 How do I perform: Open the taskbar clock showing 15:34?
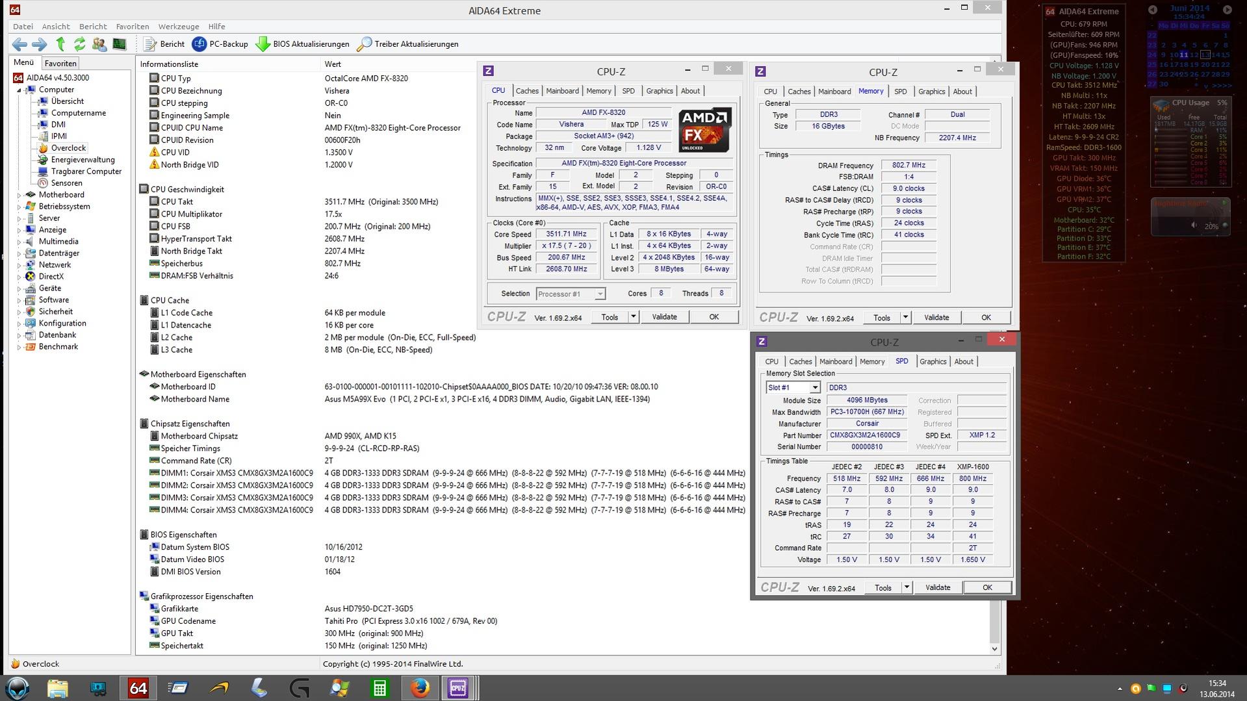[1217, 689]
